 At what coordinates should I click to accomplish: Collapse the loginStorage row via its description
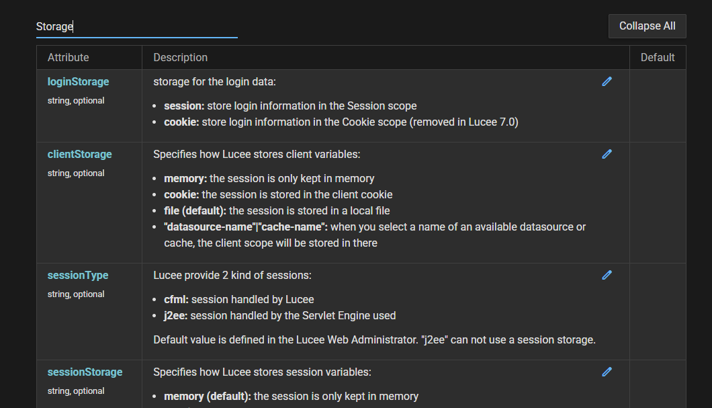coord(215,82)
